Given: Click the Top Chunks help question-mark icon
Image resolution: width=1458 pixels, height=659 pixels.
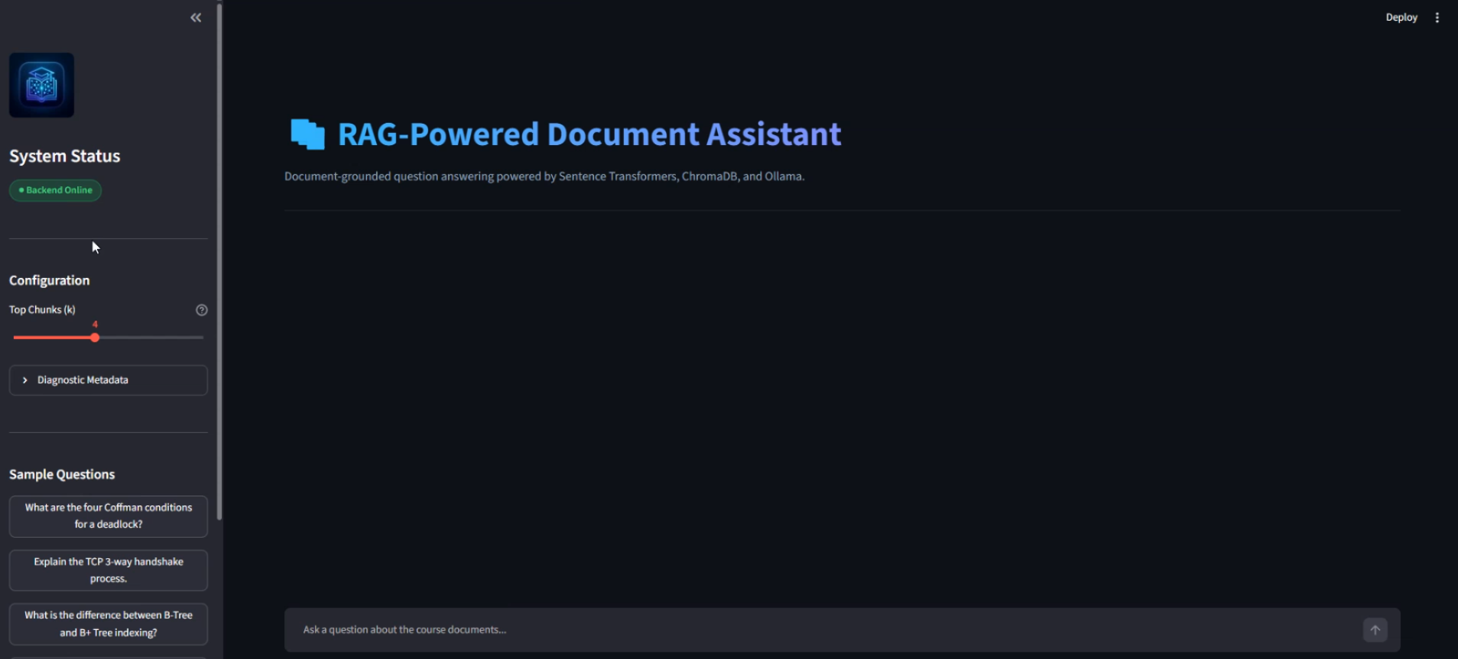Looking at the screenshot, I should click(202, 310).
